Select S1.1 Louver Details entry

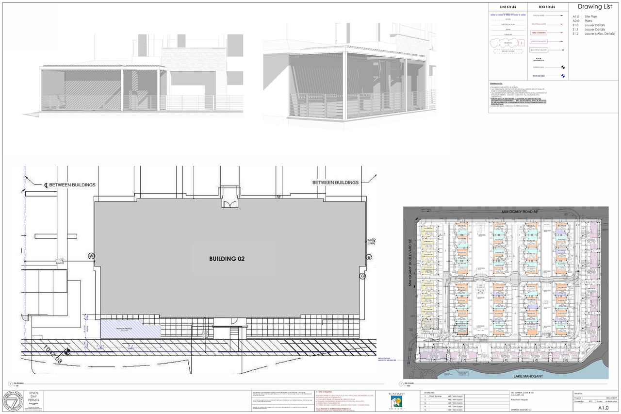588,30
